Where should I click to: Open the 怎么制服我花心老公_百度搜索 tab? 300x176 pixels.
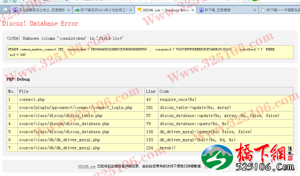(42, 10)
